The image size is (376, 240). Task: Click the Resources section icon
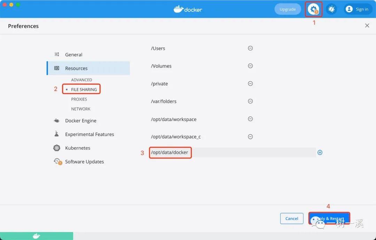pyautogui.click(x=57, y=68)
